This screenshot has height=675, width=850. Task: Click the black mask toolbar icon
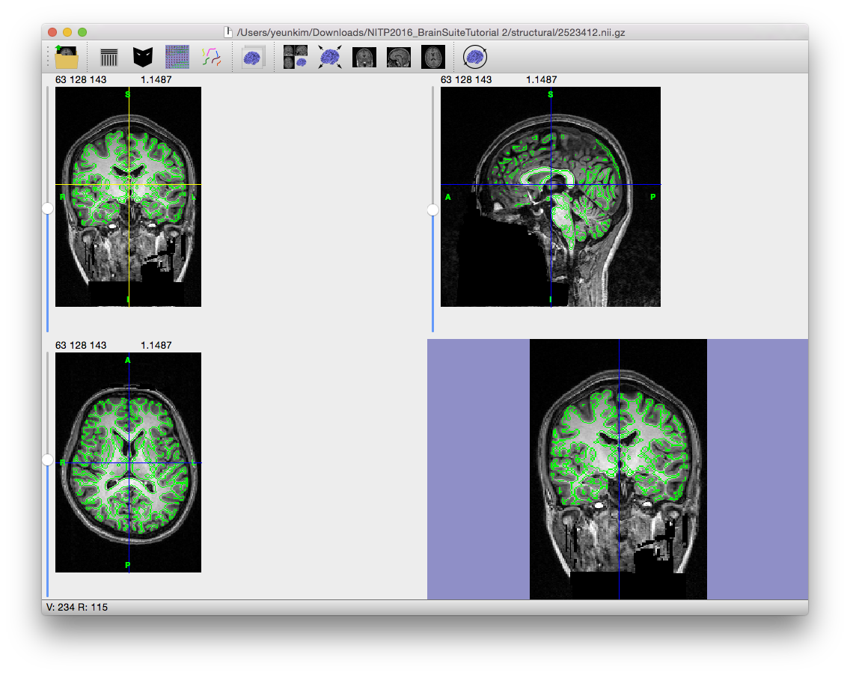coord(143,58)
